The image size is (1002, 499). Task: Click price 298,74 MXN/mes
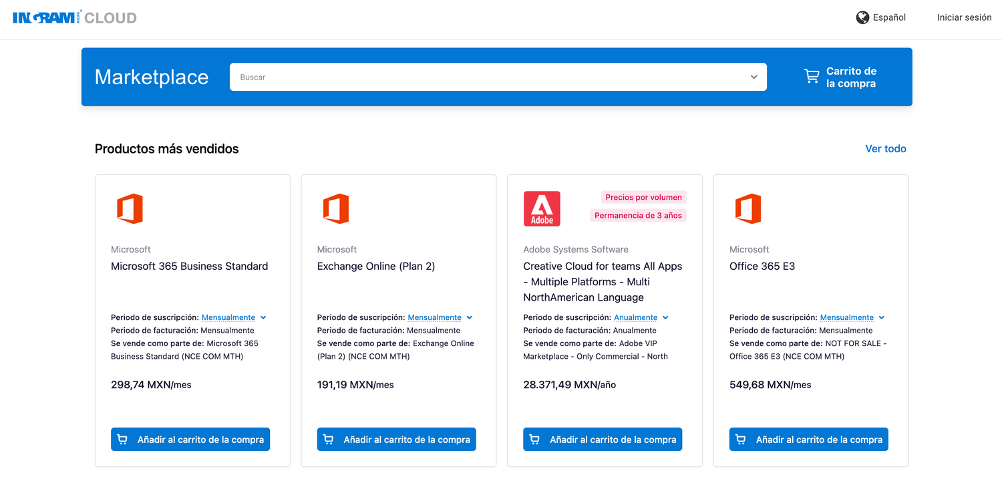point(151,385)
